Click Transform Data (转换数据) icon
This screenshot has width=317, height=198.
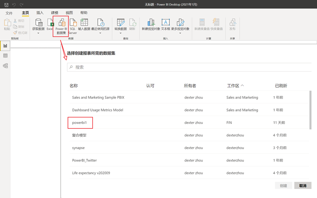point(121,22)
